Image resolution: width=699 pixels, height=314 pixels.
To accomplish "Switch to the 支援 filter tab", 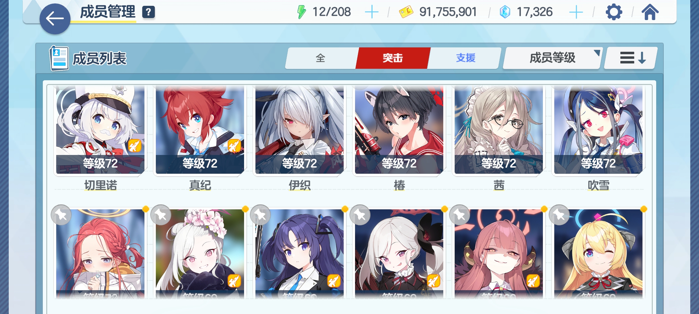I will tap(465, 58).
